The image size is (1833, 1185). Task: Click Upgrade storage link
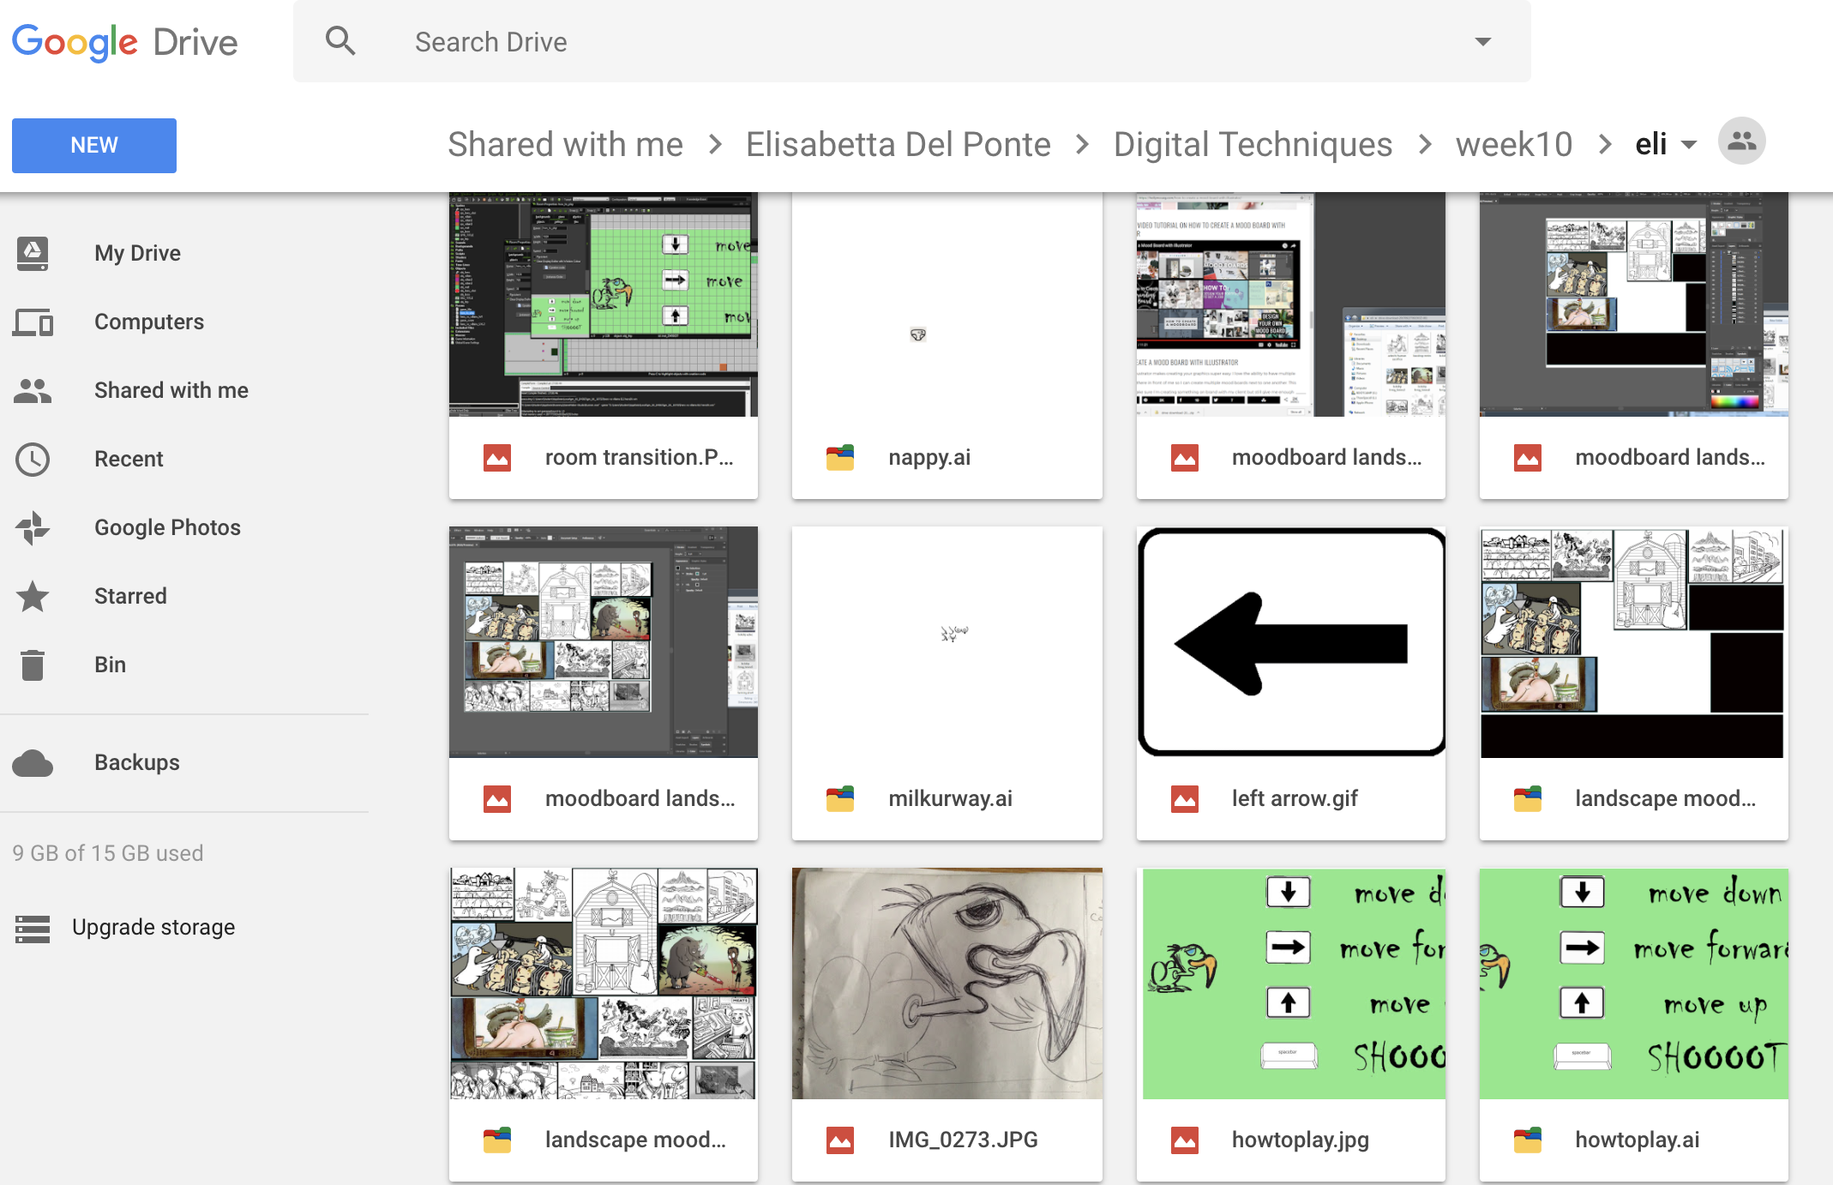pos(153,927)
